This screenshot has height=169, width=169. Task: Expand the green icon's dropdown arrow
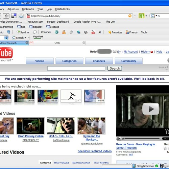[x=146, y=16]
